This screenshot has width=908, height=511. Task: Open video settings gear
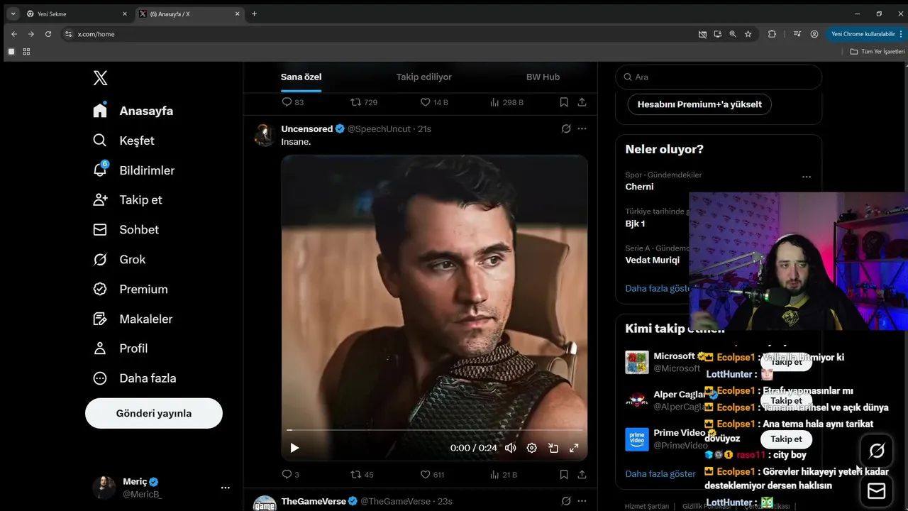coord(532,448)
